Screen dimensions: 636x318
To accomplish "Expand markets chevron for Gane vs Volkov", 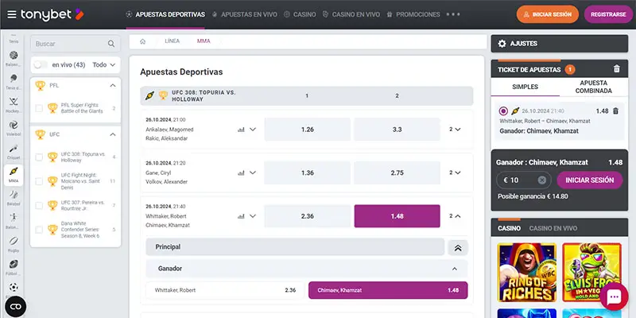I will point(253,173).
